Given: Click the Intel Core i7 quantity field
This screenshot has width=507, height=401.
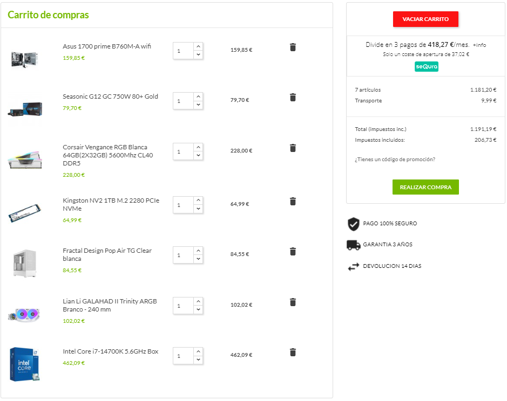Looking at the screenshot, I should (184, 356).
